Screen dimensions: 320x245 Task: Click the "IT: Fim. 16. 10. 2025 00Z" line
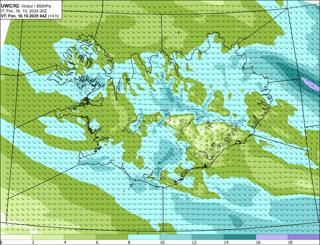click(x=24, y=11)
